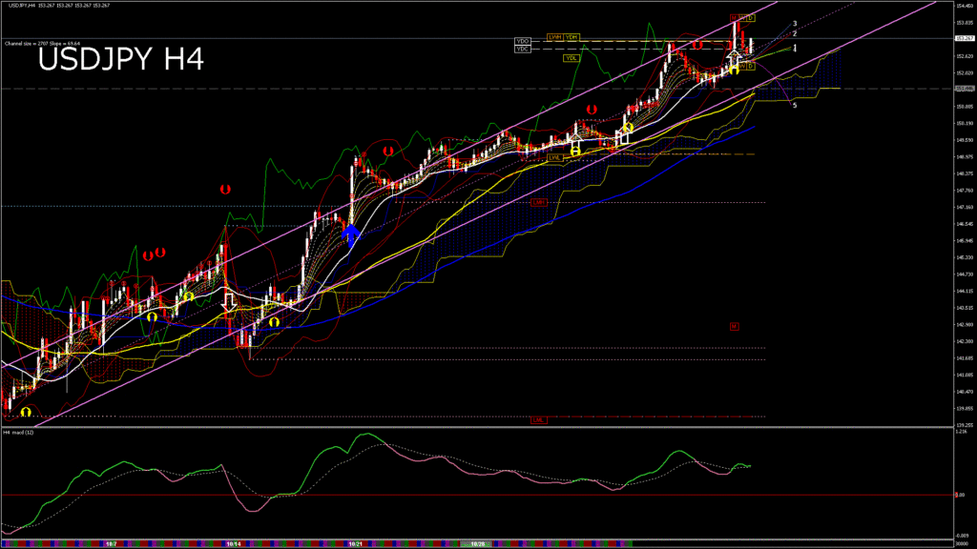Select the YDL yellow level label

click(x=571, y=58)
